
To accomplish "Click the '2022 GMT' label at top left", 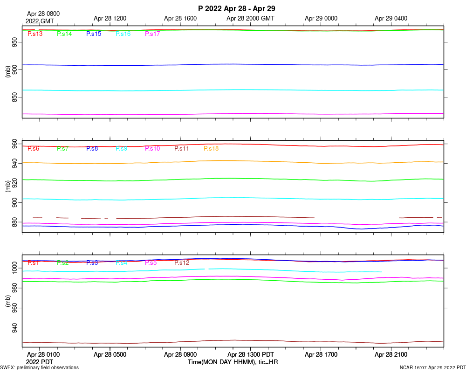I will [x=40, y=21].
